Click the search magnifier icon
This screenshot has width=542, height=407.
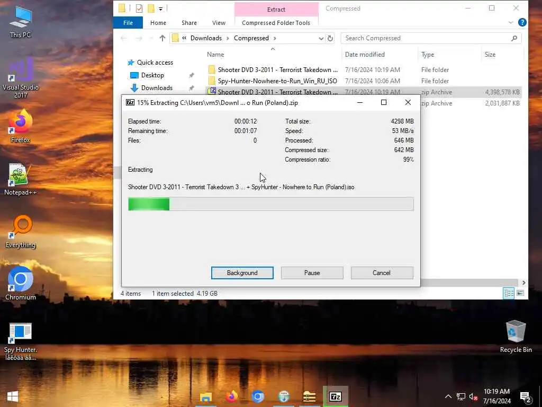coord(514,38)
